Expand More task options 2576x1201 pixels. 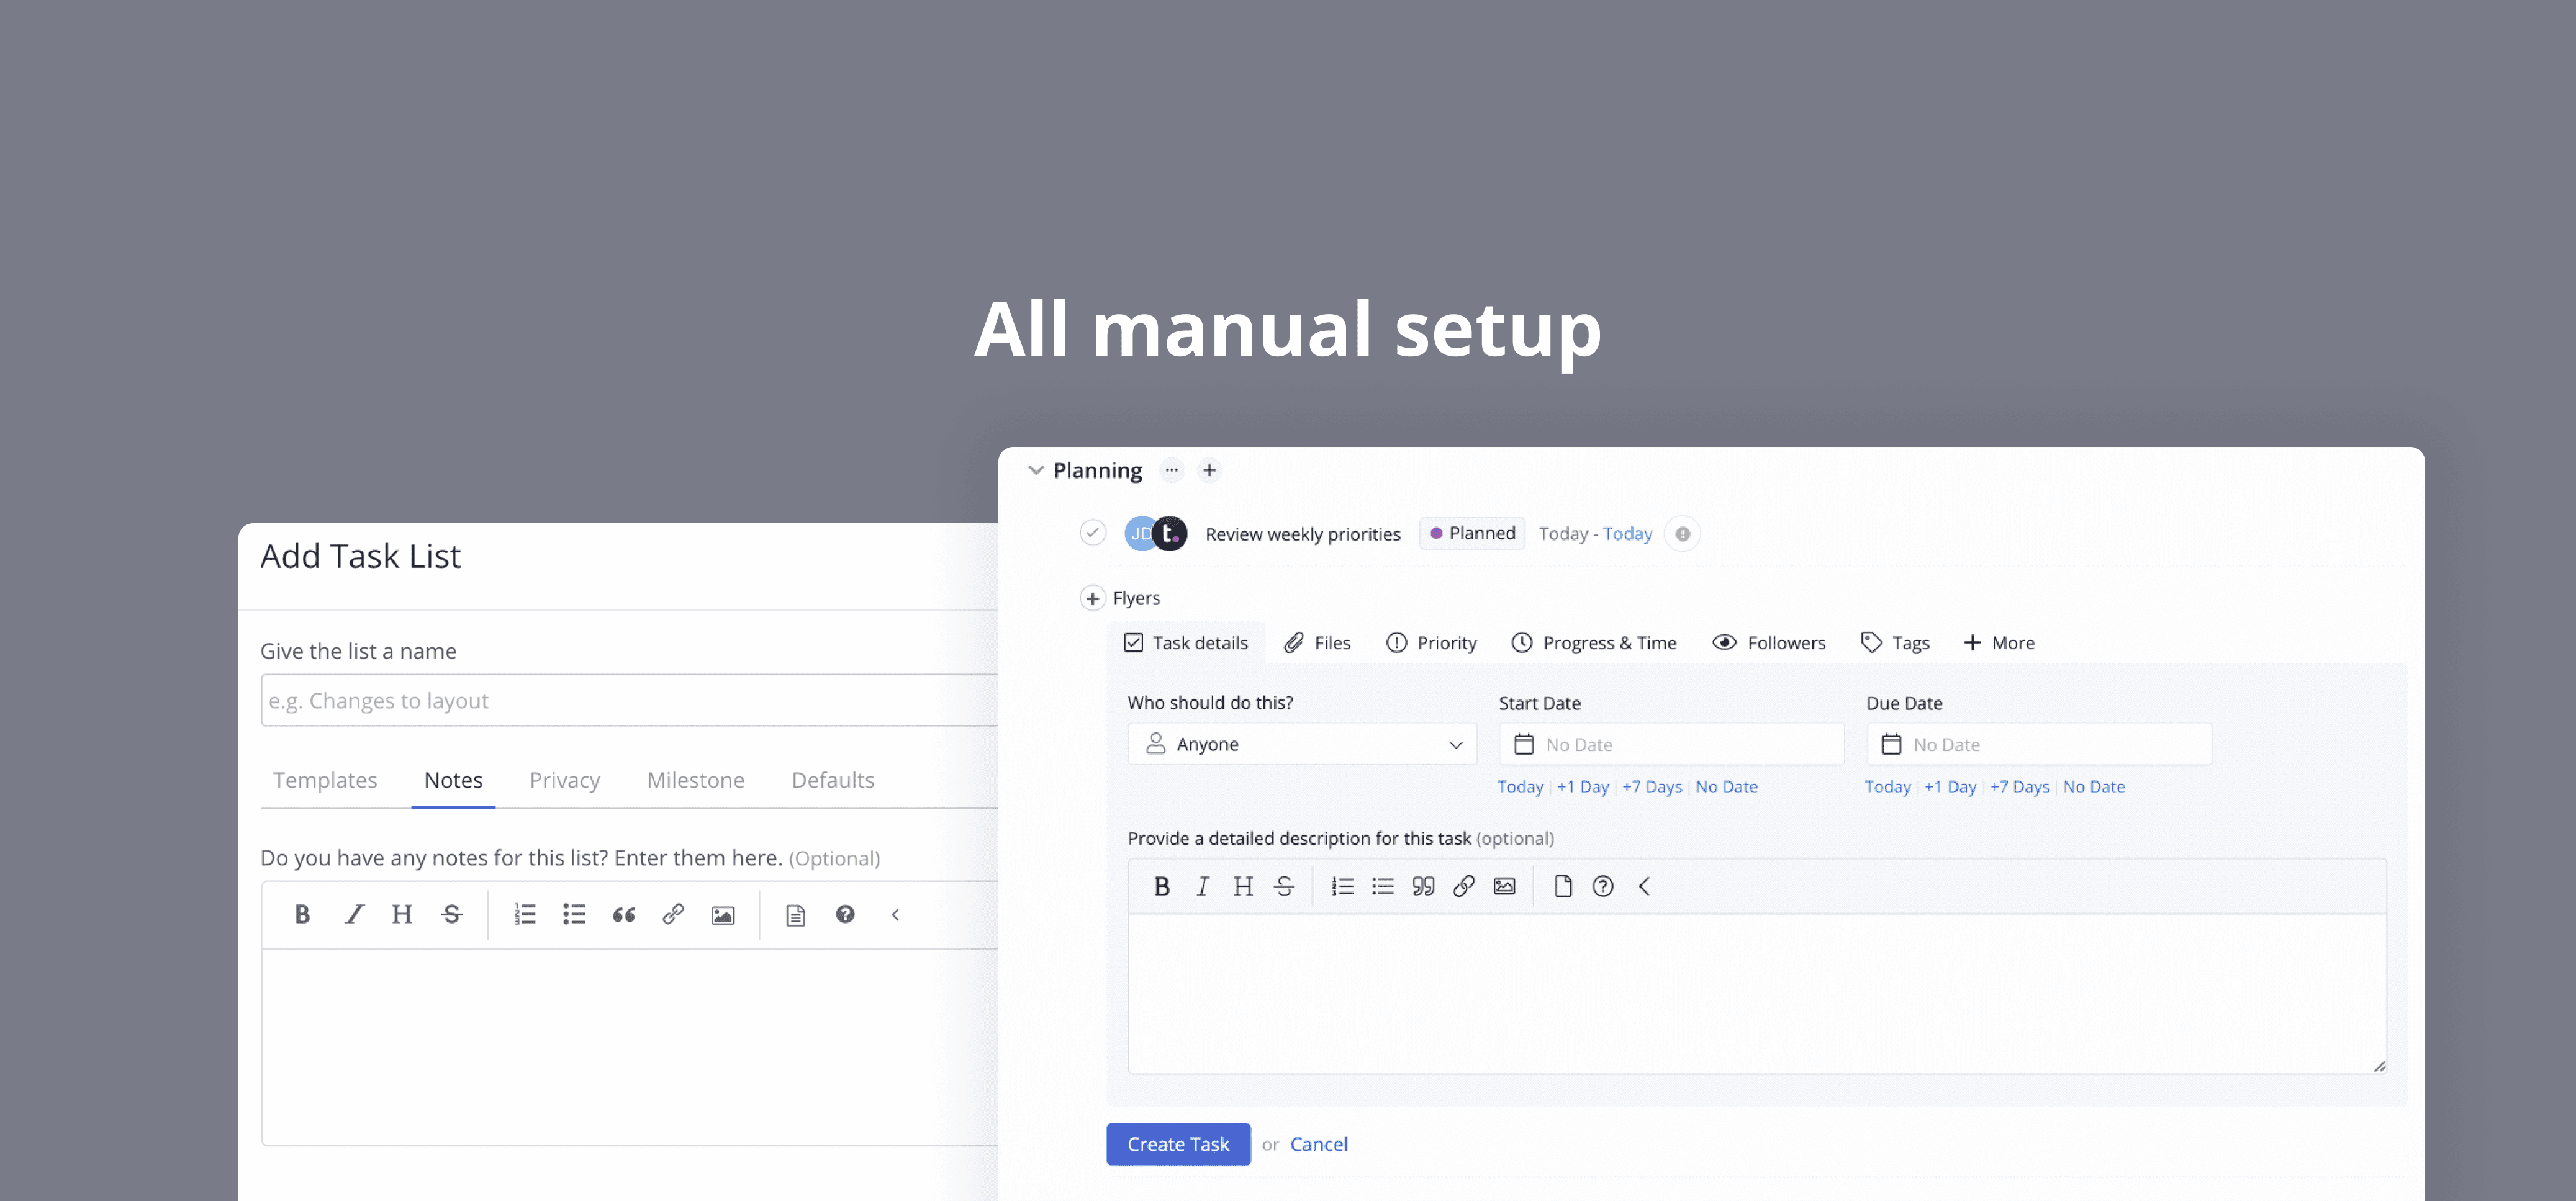click(x=1998, y=643)
